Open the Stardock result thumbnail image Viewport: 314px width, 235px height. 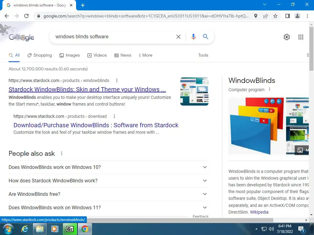coord(194,91)
